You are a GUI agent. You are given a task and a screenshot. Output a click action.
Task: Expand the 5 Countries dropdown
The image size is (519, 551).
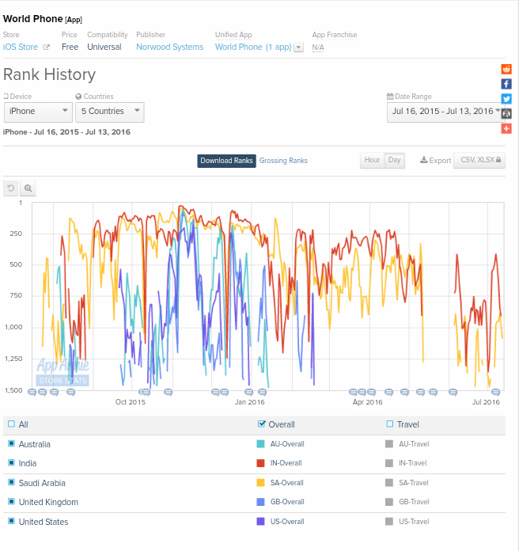109,112
